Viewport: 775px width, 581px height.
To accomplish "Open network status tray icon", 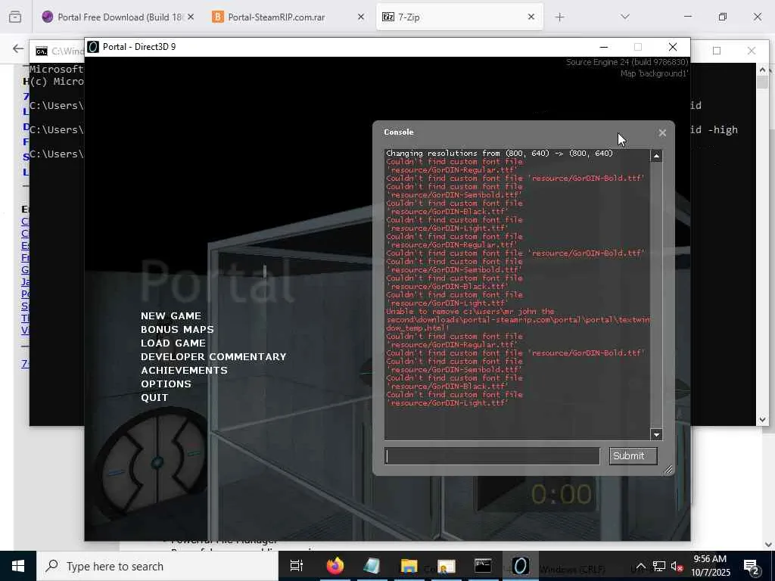I will pos(659,566).
